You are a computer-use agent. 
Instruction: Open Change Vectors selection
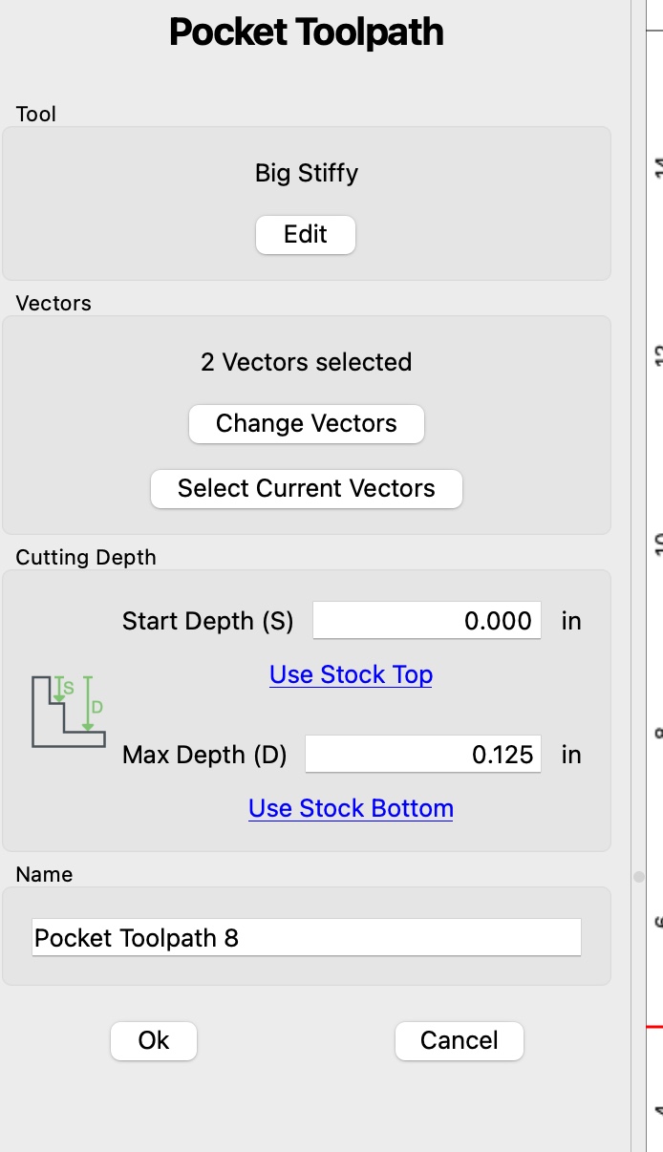[307, 424]
